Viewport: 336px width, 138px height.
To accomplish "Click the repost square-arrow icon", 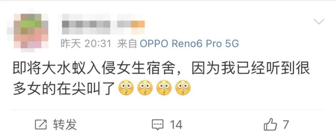I will click(x=41, y=124).
